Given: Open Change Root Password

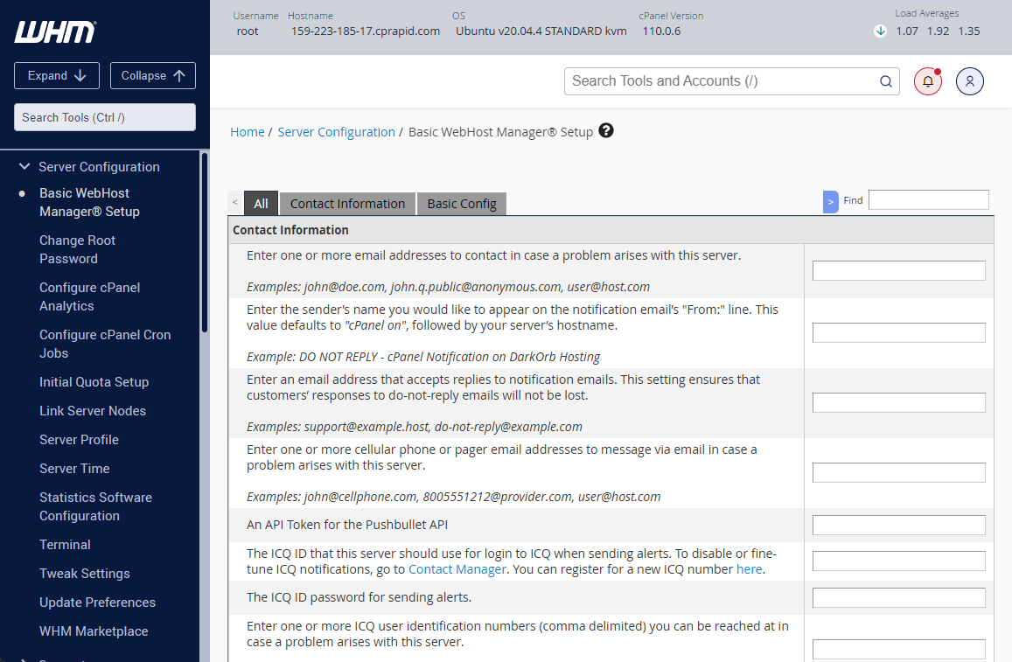Looking at the screenshot, I should pos(78,249).
